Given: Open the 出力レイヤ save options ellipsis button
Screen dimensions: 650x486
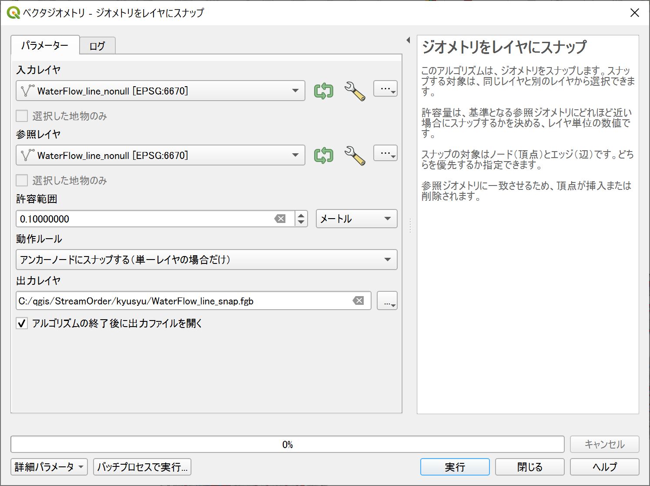Looking at the screenshot, I should pos(387,300).
